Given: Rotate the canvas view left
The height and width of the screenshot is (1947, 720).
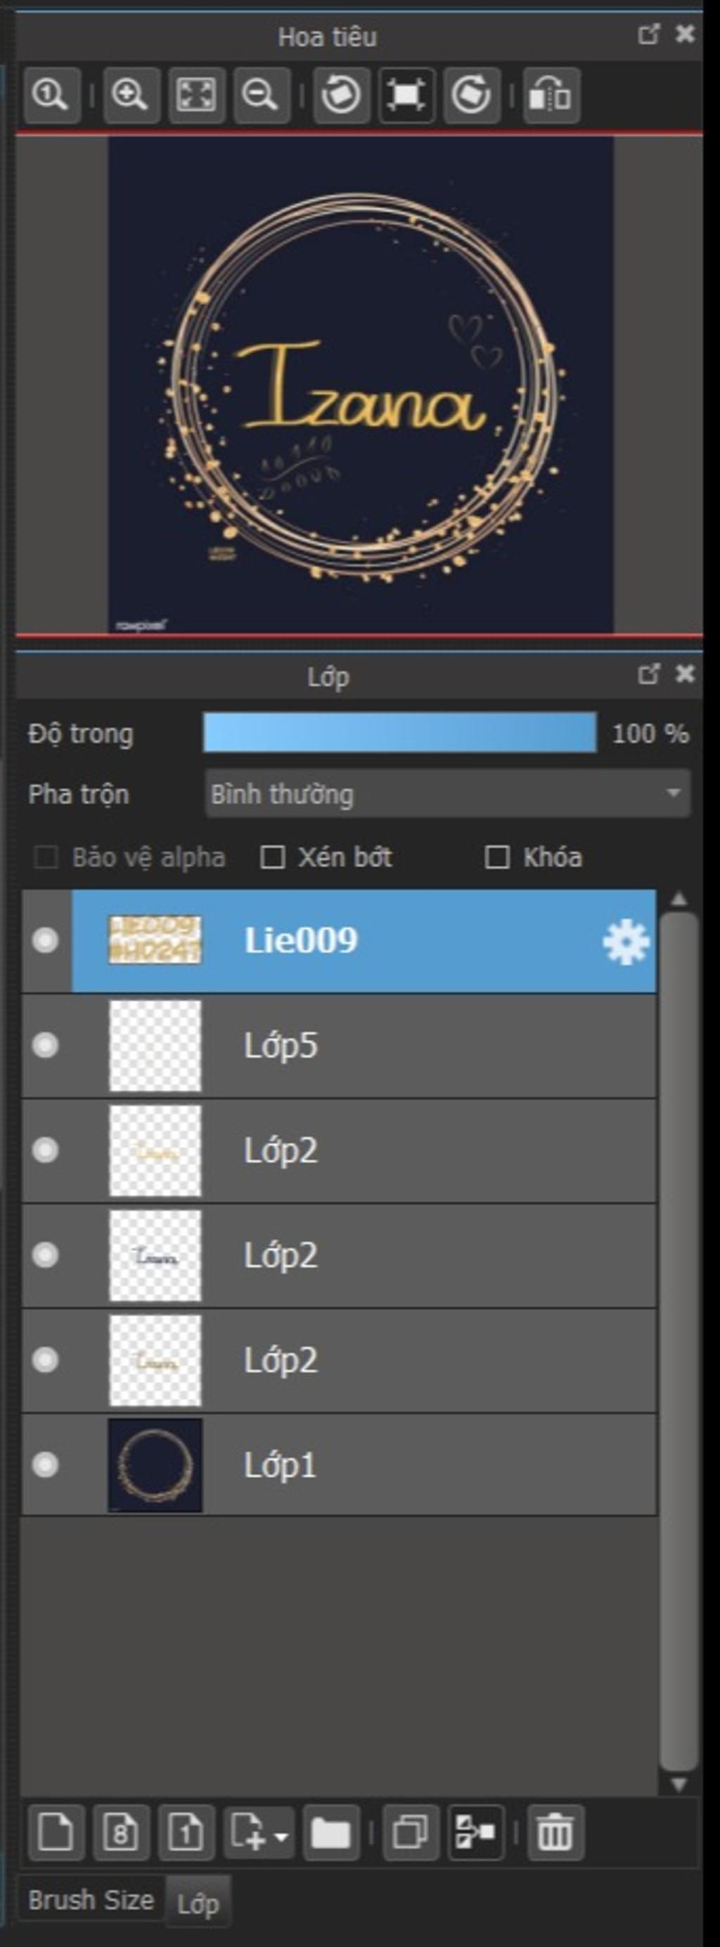Looking at the screenshot, I should (340, 95).
